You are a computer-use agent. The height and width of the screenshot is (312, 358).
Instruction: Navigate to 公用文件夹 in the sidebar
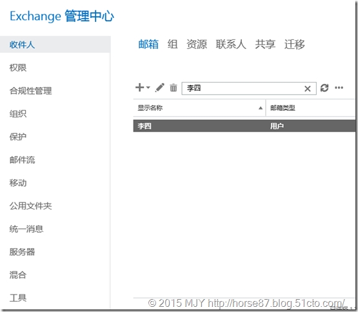(30, 206)
